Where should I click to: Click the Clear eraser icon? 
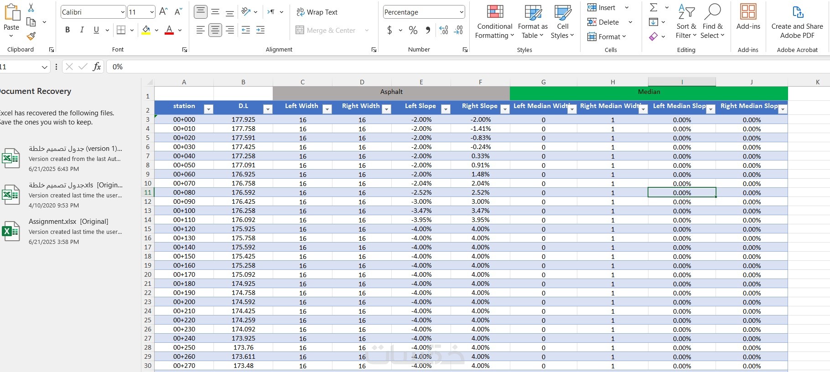[654, 36]
